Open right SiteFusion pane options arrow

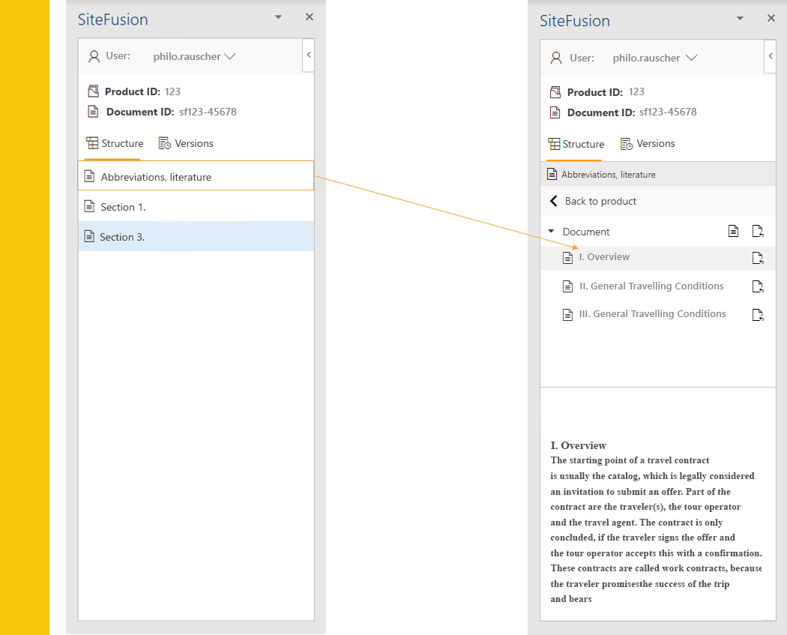point(740,19)
